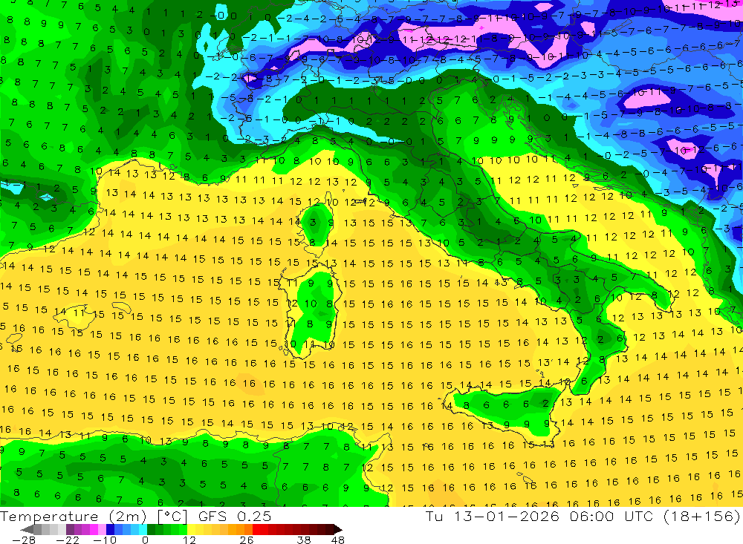The width and height of the screenshot is (743, 544).
Task: Click the '-10' color scale label
Action: 105,540
